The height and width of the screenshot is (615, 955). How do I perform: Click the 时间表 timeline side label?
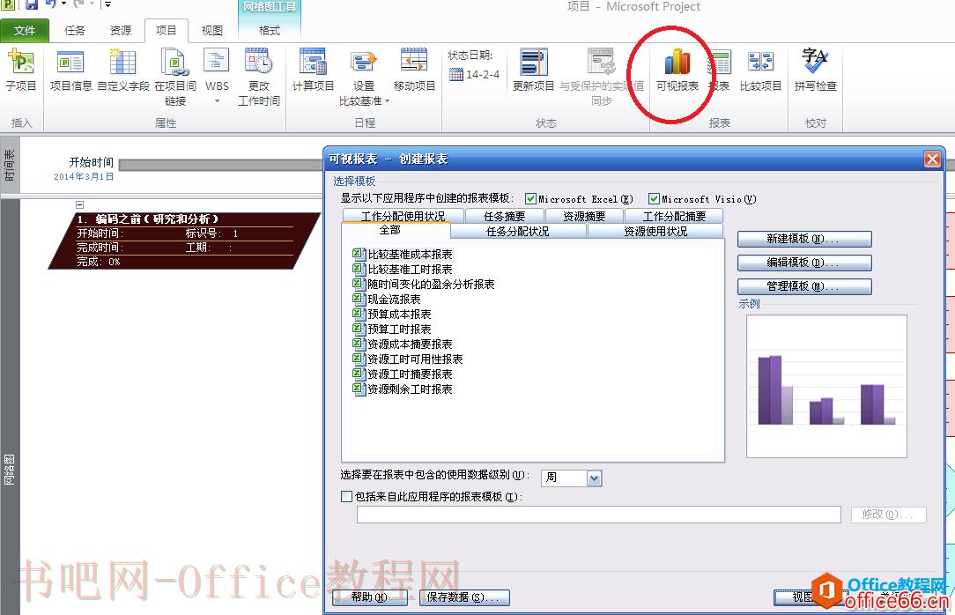pyautogui.click(x=9, y=166)
